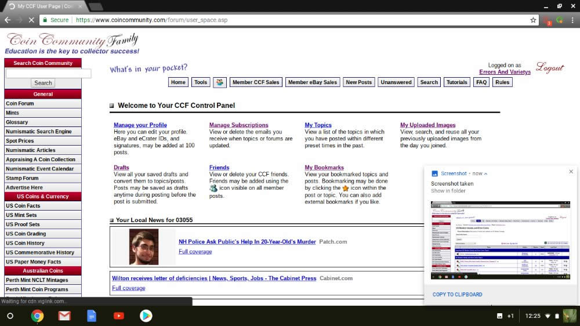Open Coin Forum in the sidebar

[43, 104]
